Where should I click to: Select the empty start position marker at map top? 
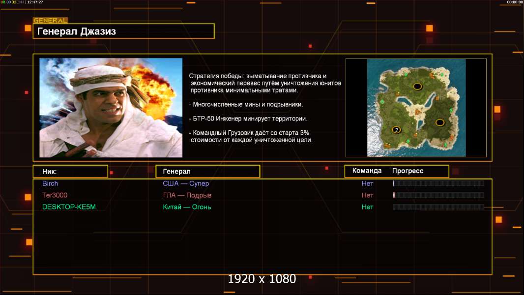click(x=417, y=87)
